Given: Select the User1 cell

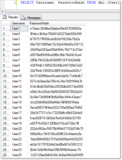Looking at the screenshot, I should click(19, 29).
